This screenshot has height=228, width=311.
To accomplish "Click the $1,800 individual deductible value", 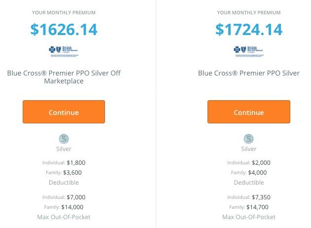I will [x=76, y=162].
